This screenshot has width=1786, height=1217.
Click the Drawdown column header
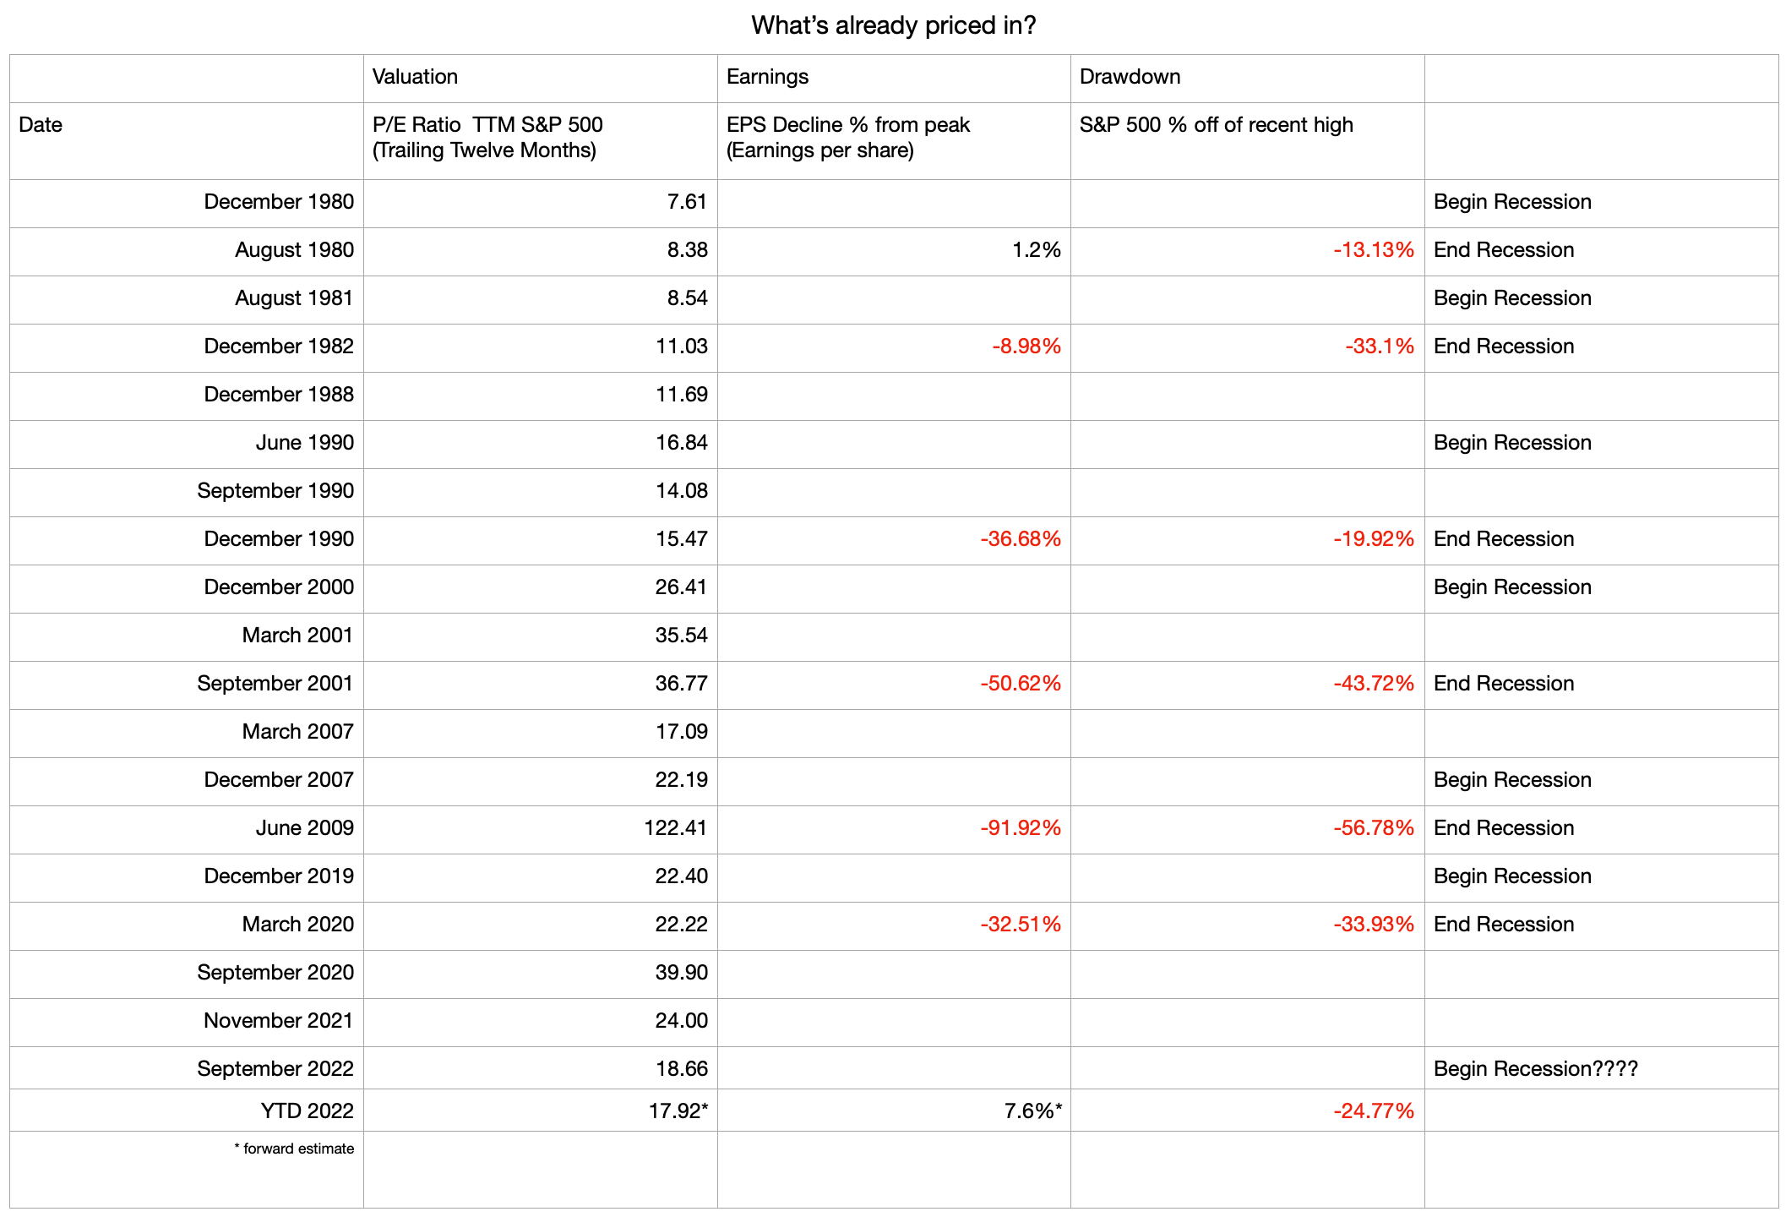1130,77
